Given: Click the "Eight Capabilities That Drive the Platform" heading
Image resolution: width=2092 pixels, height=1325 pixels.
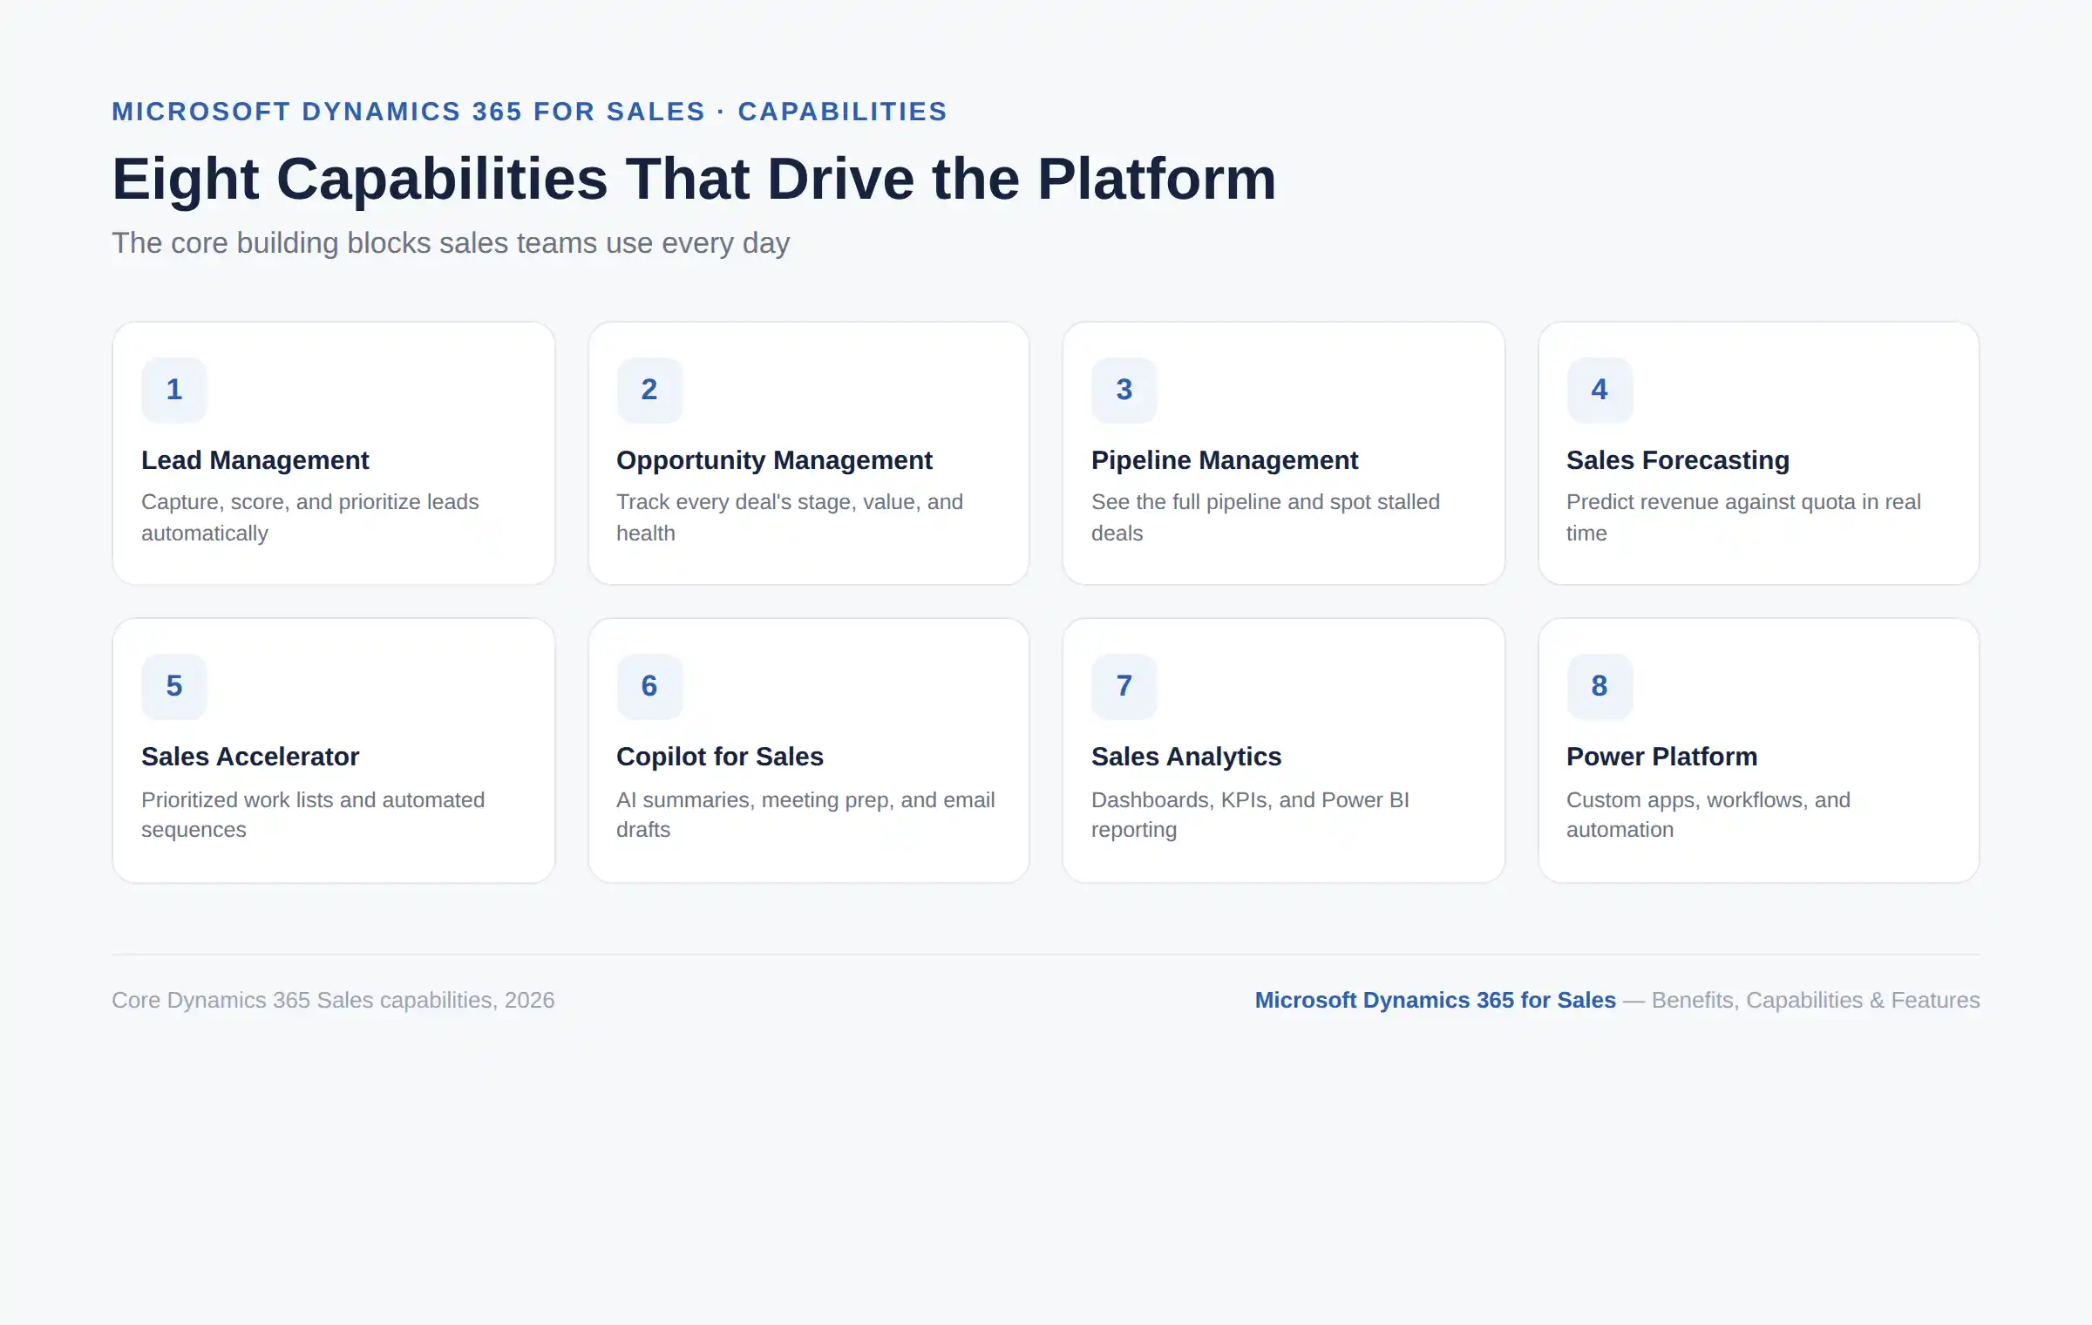Looking at the screenshot, I should pos(694,180).
